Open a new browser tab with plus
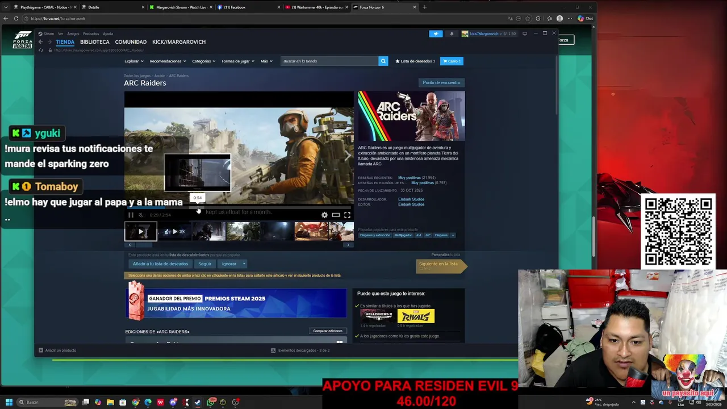 point(424,7)
